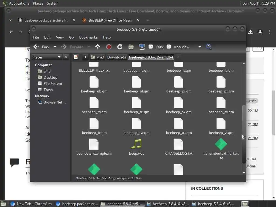
Task: Open the System menu in top panel
Action: click(53, 3)
